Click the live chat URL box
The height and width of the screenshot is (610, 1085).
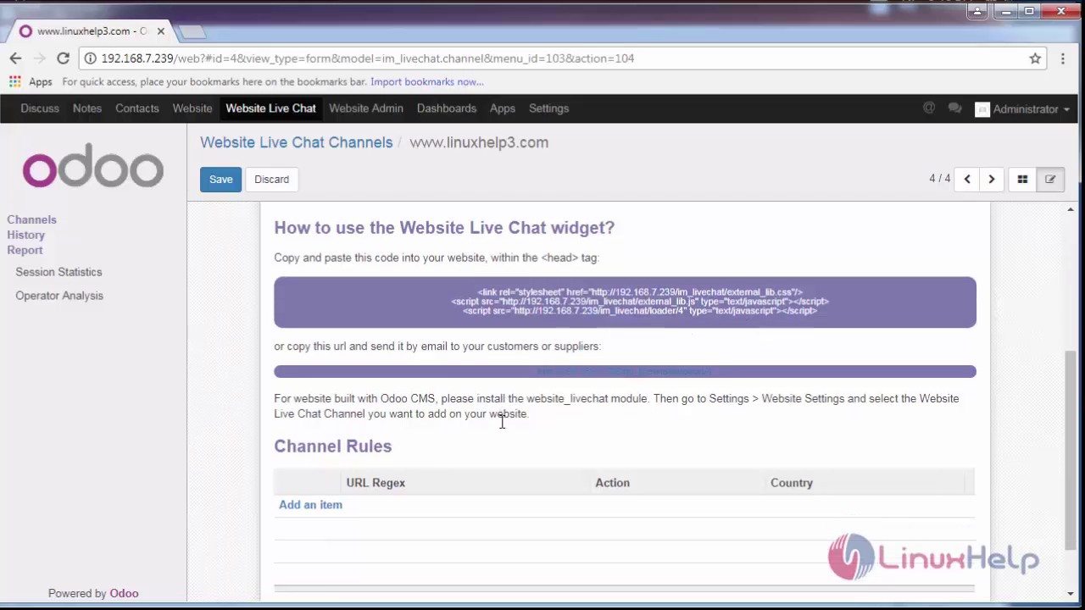click(x=625, y=372)
